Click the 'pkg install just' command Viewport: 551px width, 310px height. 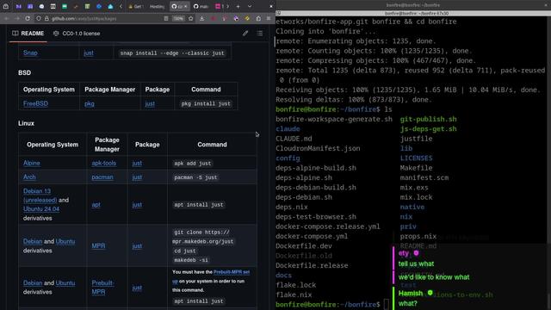tap(206, 103)
